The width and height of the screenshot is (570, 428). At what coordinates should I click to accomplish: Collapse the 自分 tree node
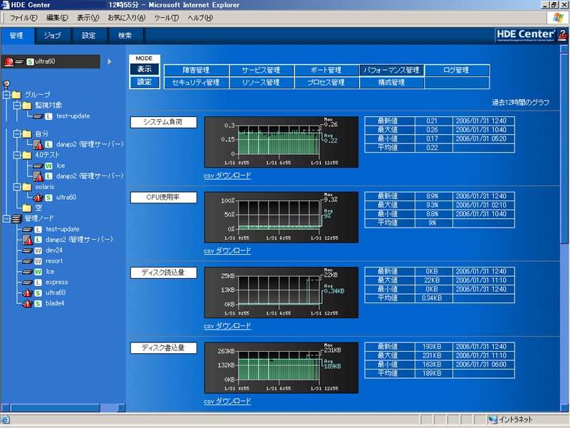pyautogui.click(x=17, y=134)
